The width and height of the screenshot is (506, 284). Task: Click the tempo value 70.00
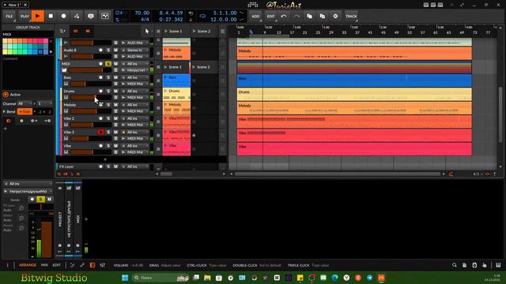[x=142, y=13]
